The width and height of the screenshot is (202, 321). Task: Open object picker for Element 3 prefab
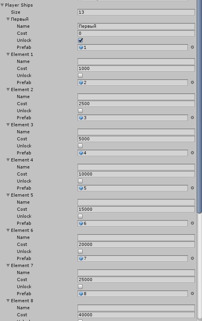coord(192,153)
